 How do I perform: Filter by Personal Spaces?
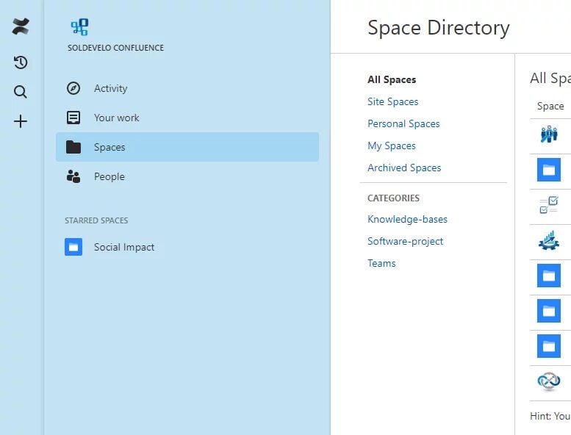click(403, 123)
